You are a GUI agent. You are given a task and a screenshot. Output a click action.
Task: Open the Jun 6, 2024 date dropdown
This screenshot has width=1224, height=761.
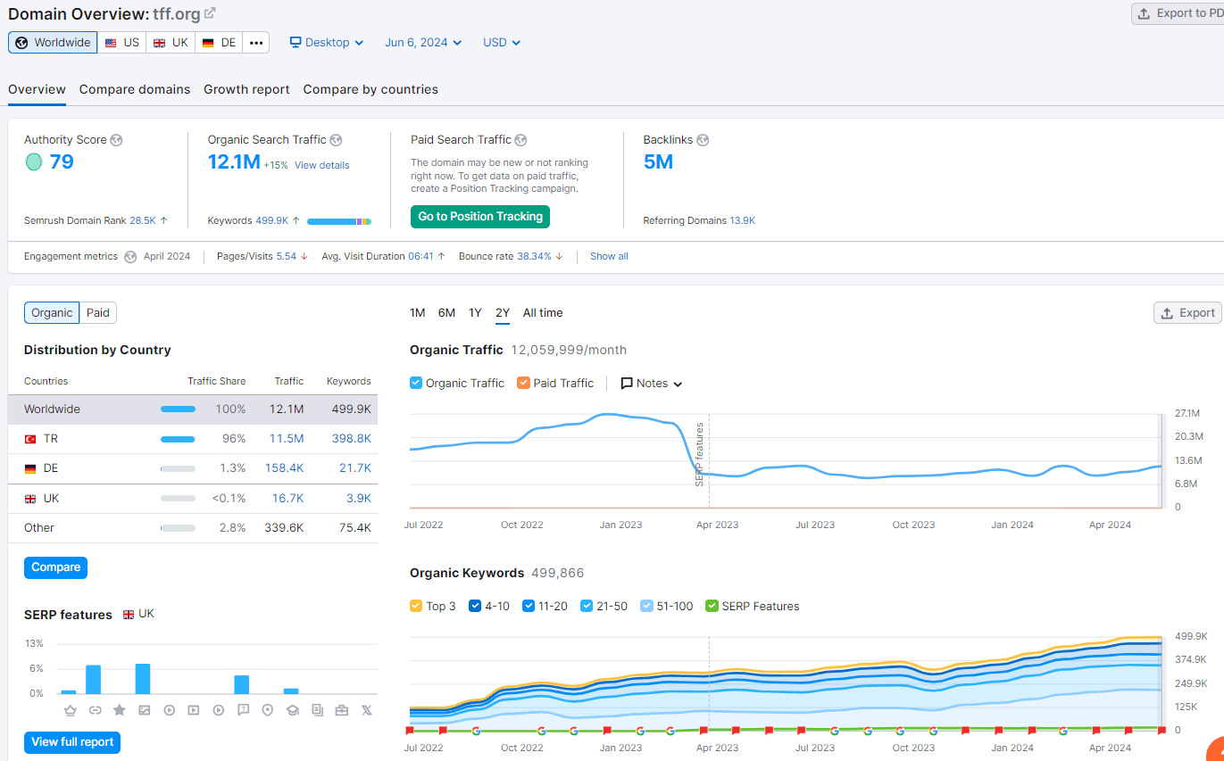pyautogui.click(x=423, y=42)
